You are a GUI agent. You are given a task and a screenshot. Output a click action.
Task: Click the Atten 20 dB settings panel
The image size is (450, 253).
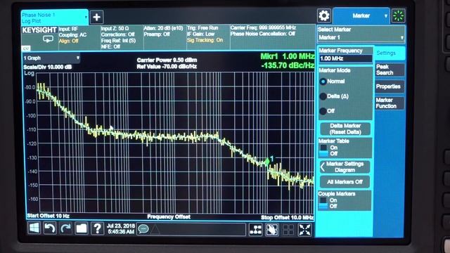[165, 37]
